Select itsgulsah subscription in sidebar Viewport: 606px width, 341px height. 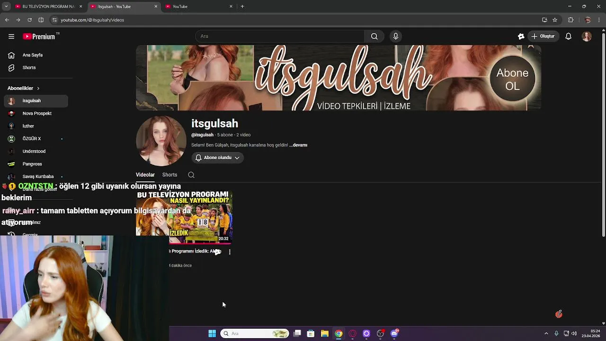[x=36, y=101]
